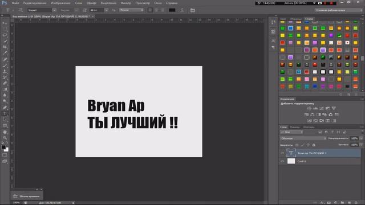The image size is (365, 205).
Task: Center-align the text
Action: click(156, 10)
